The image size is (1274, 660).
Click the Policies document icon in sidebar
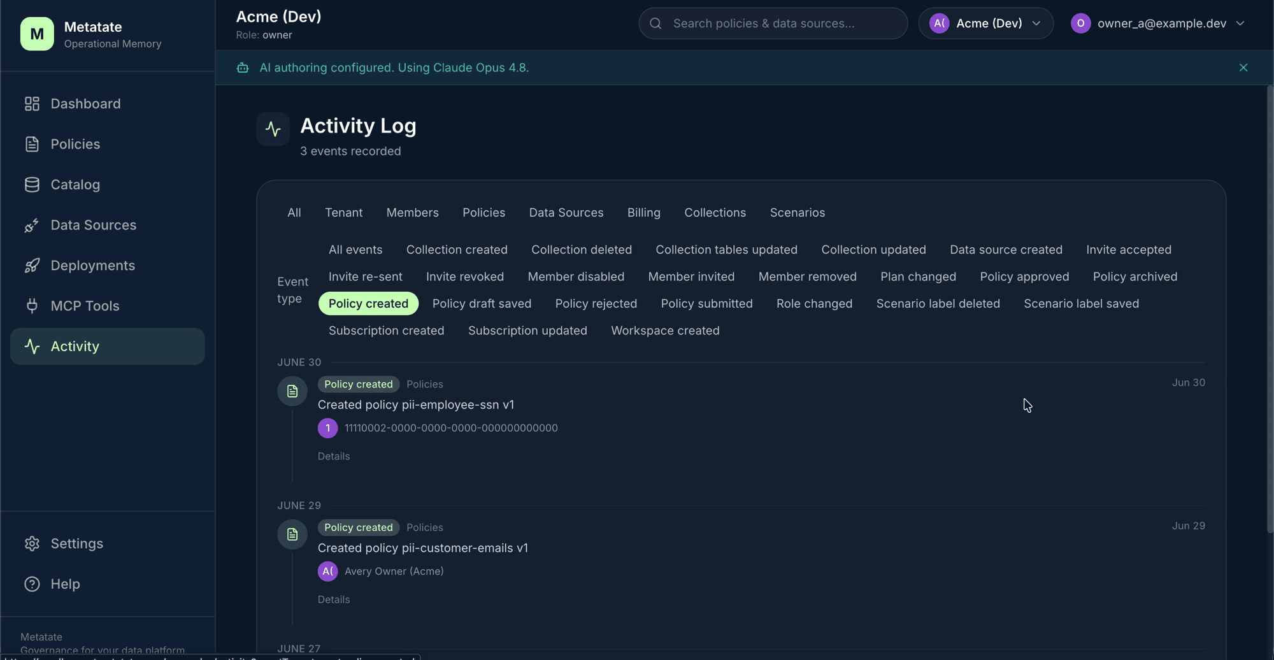(x=32, y=144)
